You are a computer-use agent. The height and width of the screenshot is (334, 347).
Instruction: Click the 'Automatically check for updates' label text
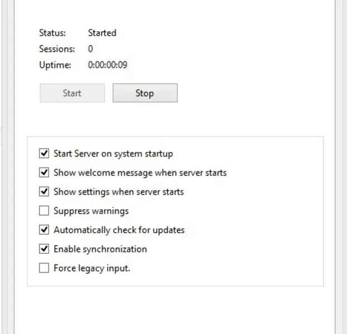point(119,230)
